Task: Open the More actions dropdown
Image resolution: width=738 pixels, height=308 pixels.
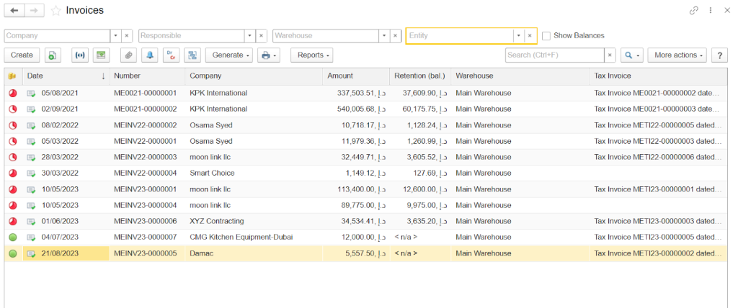Action: tap(677, 55)
